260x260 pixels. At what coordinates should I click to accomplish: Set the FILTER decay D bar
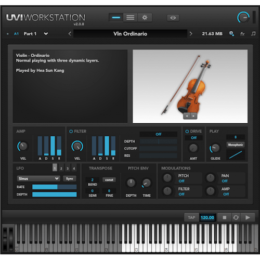click(x=100, y=146)
